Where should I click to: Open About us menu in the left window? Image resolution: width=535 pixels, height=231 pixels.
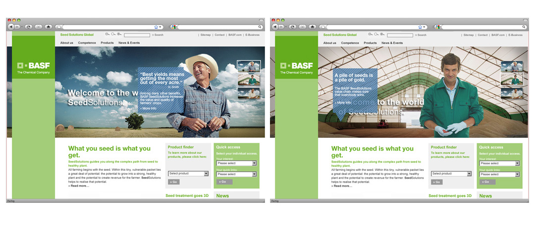(66, 43)
